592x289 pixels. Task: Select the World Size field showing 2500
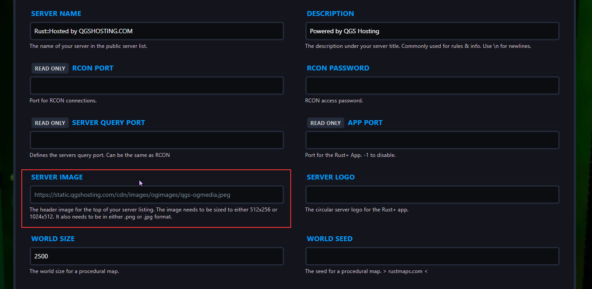pyautogui.click(x=156, y=256)
